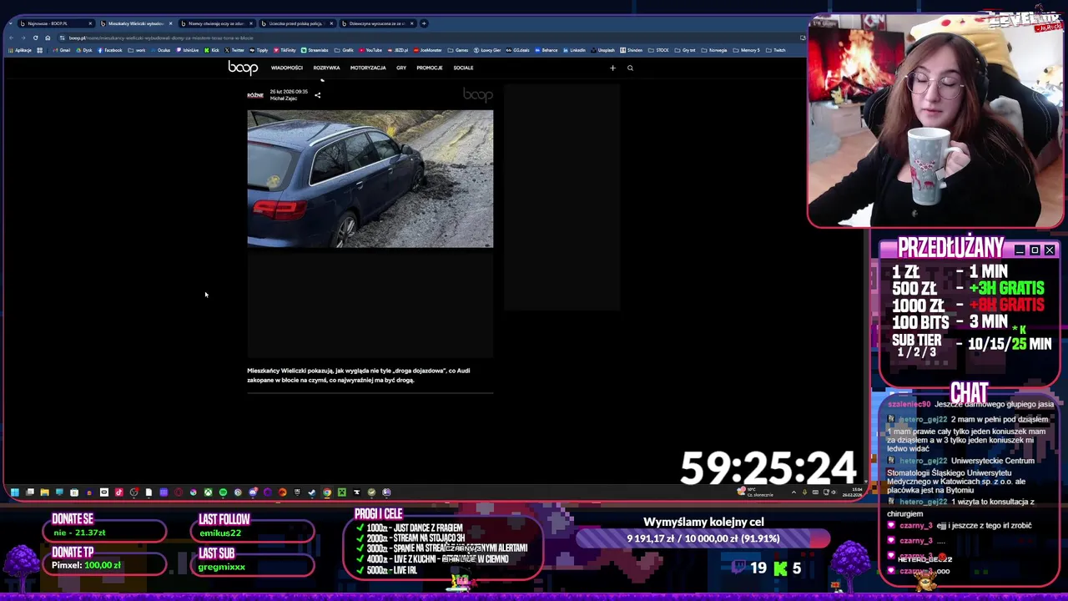
Task: Click author name Michał Zając
Action: [x=284, y=98]
